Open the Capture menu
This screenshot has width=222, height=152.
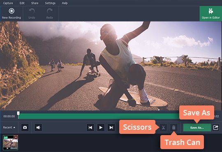pos(8,3)
